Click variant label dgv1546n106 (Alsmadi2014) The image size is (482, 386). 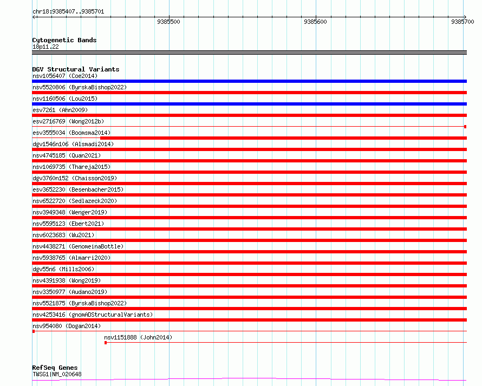click(73, 144)
